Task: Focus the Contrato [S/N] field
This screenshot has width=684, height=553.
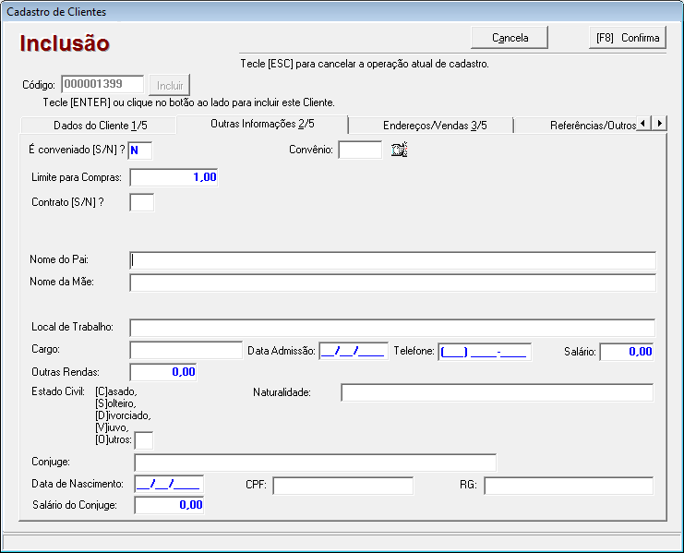Action: (x=141, y=202)
